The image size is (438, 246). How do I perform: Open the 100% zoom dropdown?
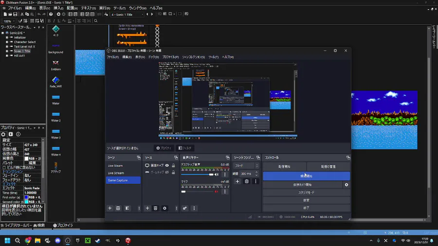[x=9, y=21]
